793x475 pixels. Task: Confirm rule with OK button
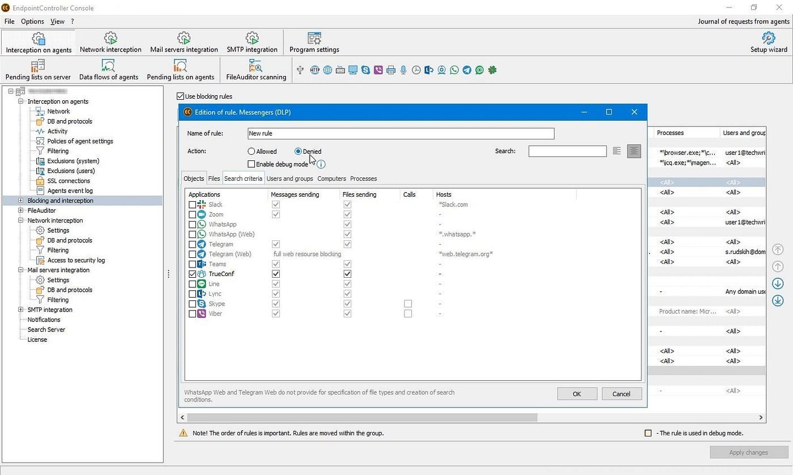point(577,394)
